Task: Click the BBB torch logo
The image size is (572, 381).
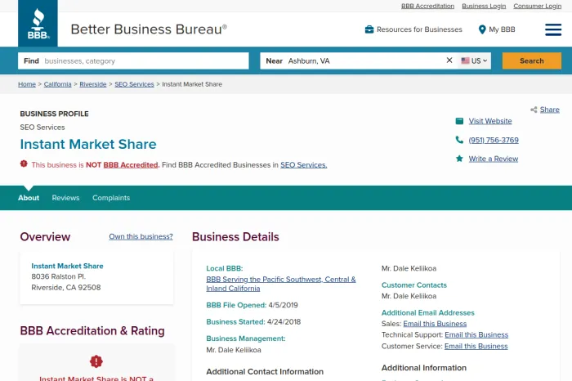Action: (x=38, y=24)
